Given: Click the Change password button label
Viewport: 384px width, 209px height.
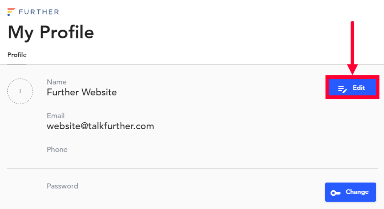Looking at the screenshot, I should click(x=357, y=192).
